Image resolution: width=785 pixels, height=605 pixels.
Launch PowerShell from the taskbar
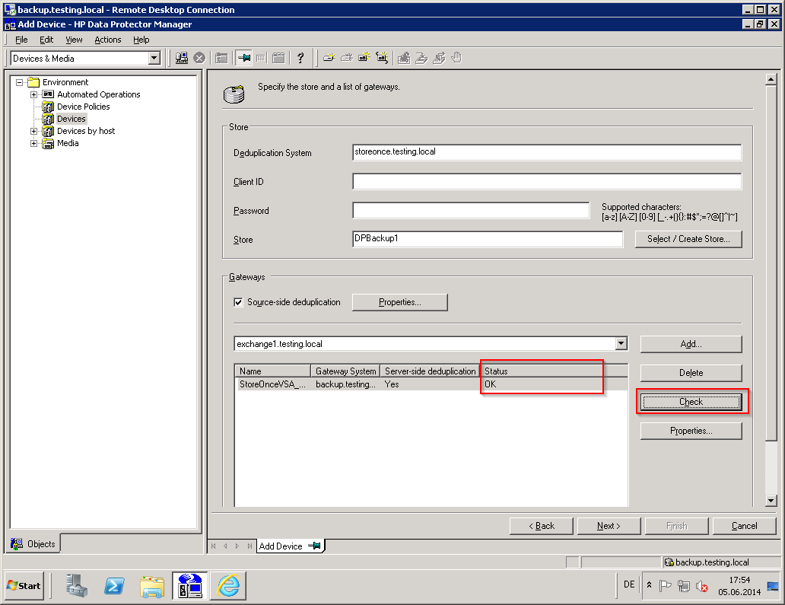[x=114, y=585]
